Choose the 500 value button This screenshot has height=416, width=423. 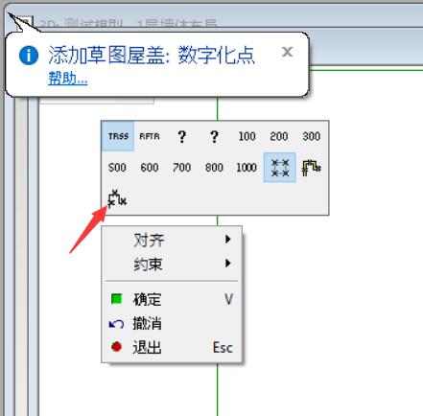pos(117,168)
